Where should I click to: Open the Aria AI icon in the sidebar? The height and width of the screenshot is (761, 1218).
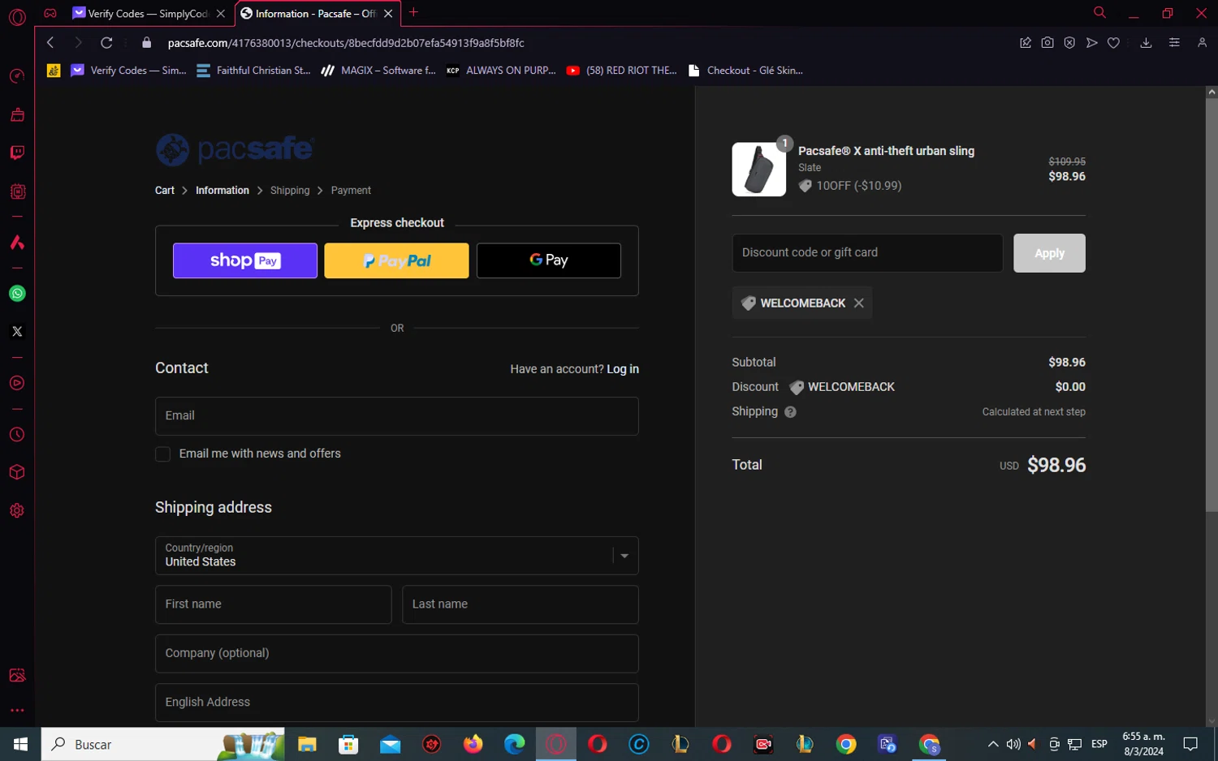click(17, 243)
